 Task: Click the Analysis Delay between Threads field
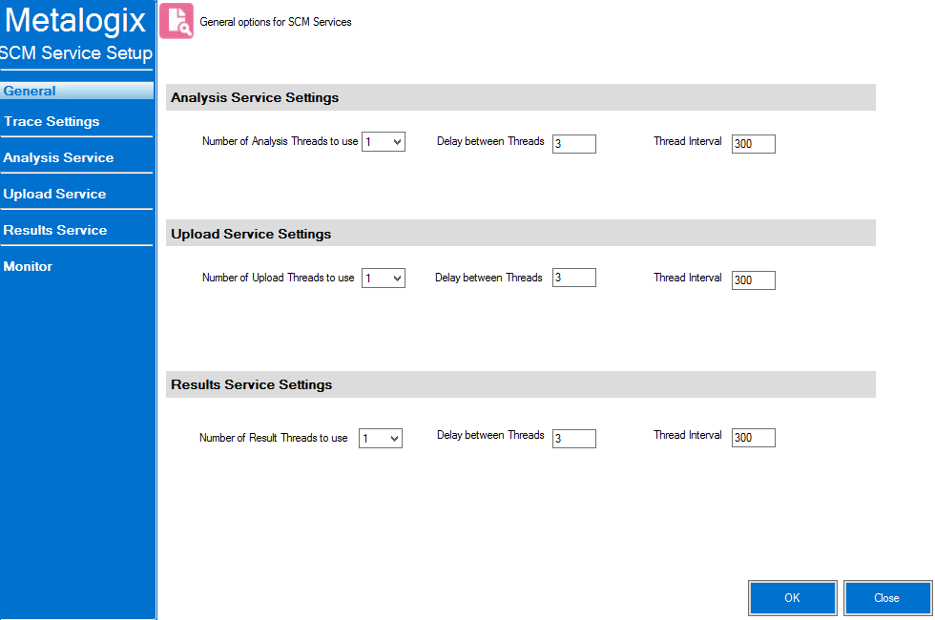573,143
